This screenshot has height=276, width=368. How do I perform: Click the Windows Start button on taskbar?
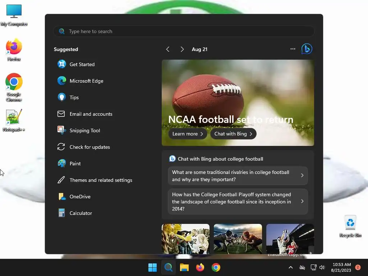coord(152,267)
